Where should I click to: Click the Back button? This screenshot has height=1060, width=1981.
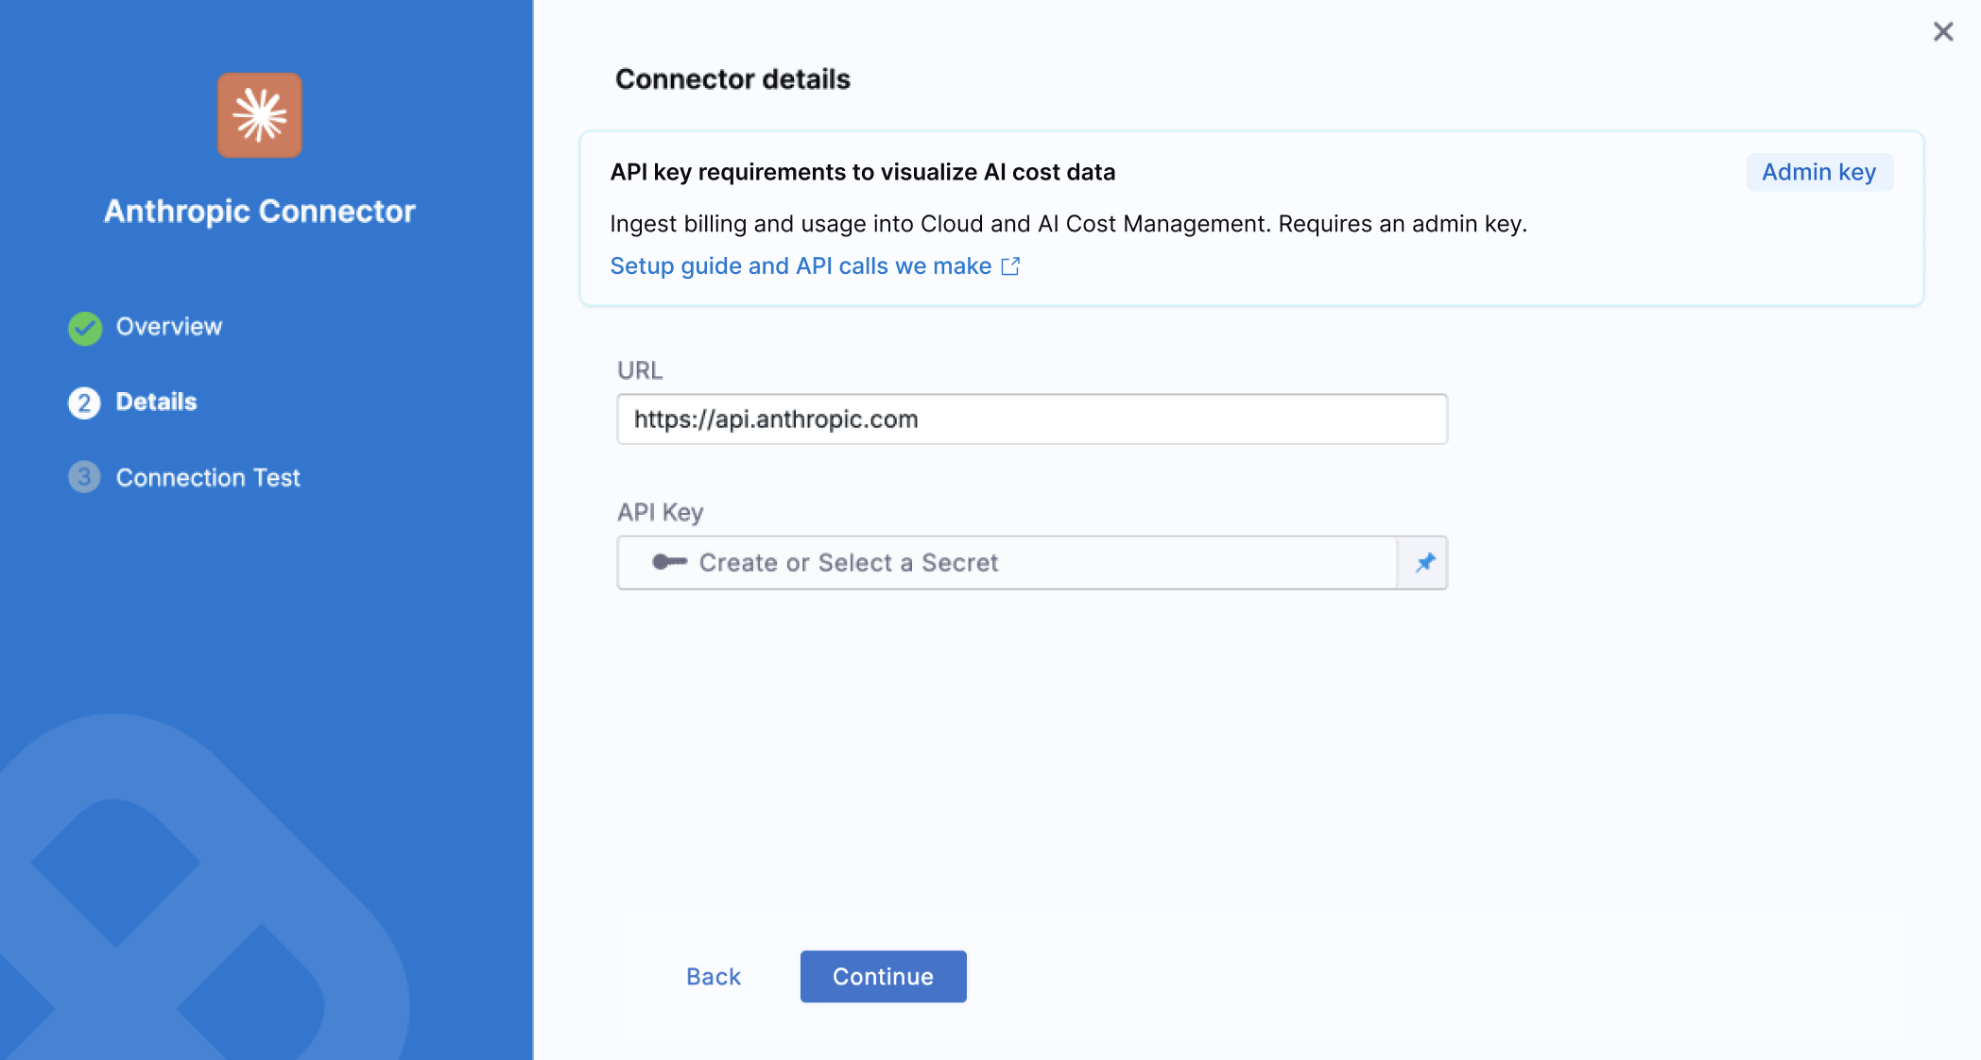point(714,977)
